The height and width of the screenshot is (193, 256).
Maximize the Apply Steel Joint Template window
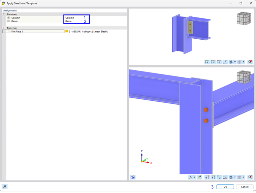click(x=241, y=3)
